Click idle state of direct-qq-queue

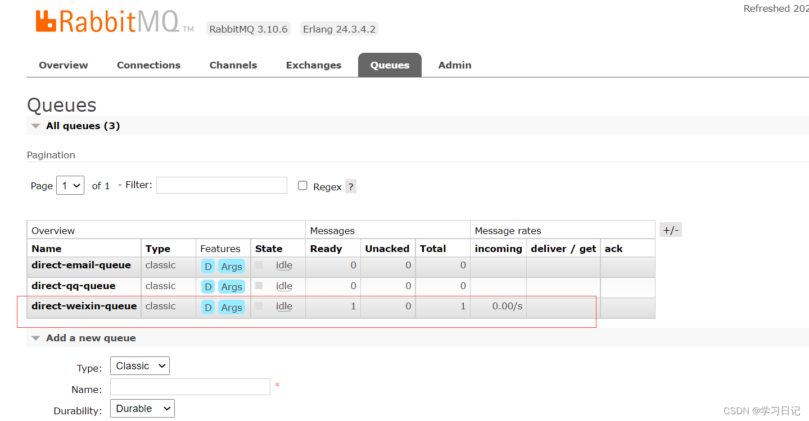pyautogui.click(x=284, y=286)
